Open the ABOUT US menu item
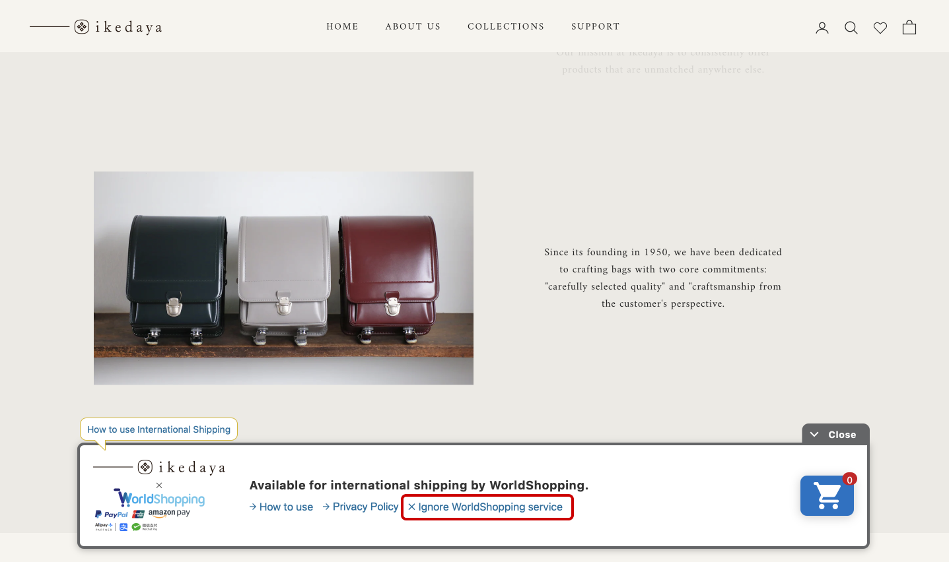949x562 pixels. [413, 26]
